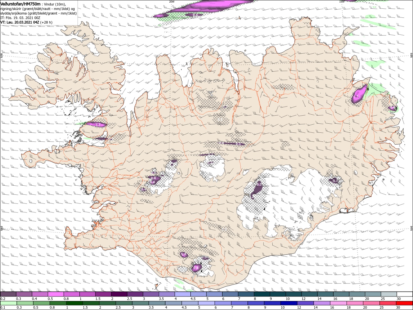Click the 15W longitude label
The image size is (413, 310).
(x=341, y=2)
